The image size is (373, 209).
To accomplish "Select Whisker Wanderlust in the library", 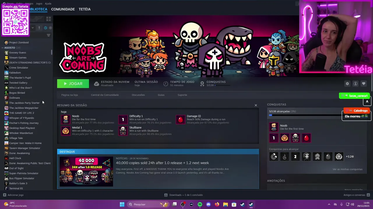I will [x=21, y=133].
